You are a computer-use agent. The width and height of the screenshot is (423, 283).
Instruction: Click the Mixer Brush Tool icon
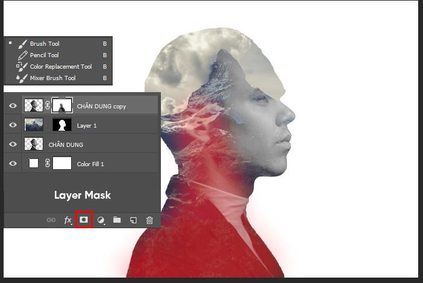tap(22, 78)
